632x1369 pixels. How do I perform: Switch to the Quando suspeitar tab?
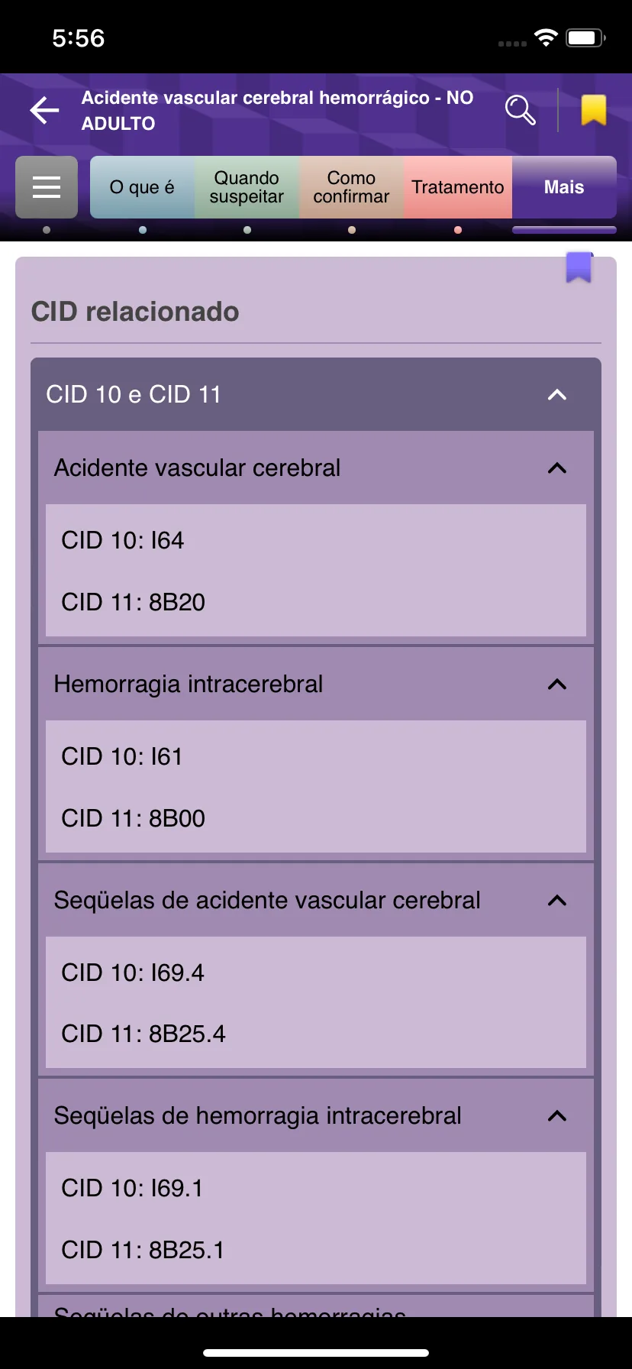[x=247, y=187]
